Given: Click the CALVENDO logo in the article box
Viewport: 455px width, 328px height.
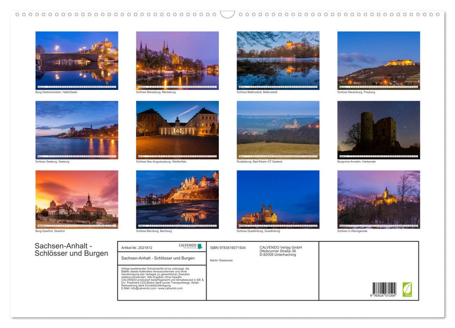Looking at the screenshot, I should coord(190,246).
